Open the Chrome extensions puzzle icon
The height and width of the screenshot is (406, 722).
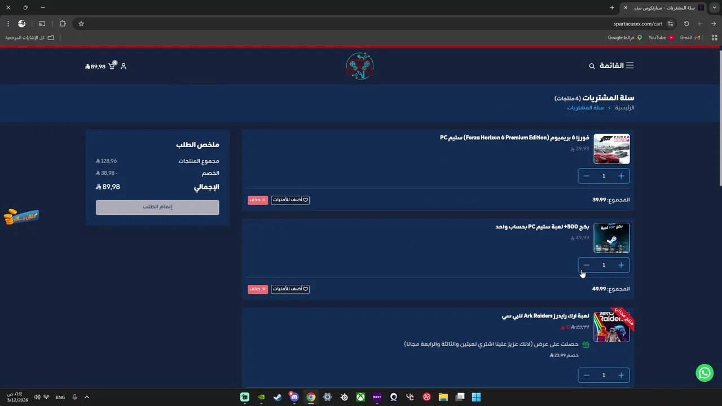(63, 24)
